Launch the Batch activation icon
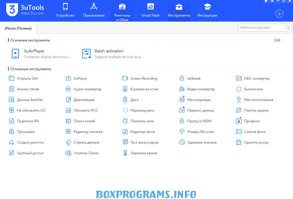293x199 pixels. click(x=87, y=54)
